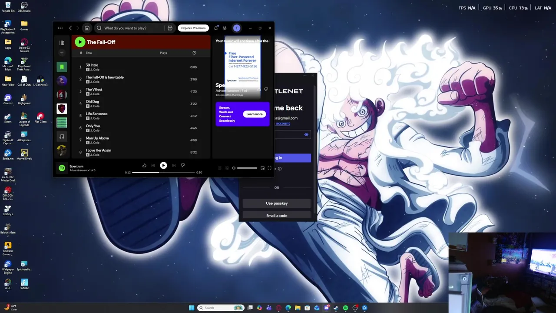Viewport: 556px width, 313px height.
Task: Open Riot Client desktop icon
Action: (40, 118)
